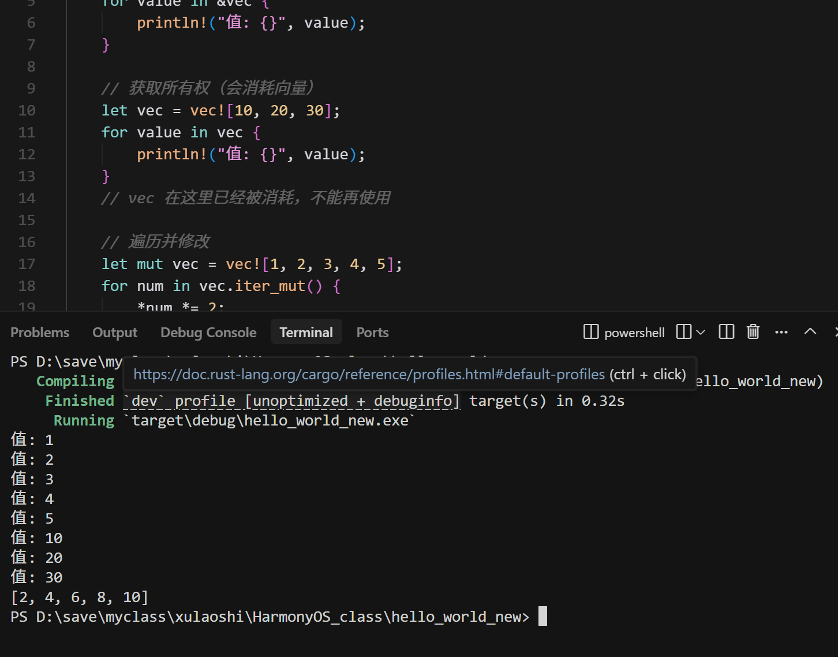Click "iter_mut()" in the line 18 code

click(x=279, y=286)
